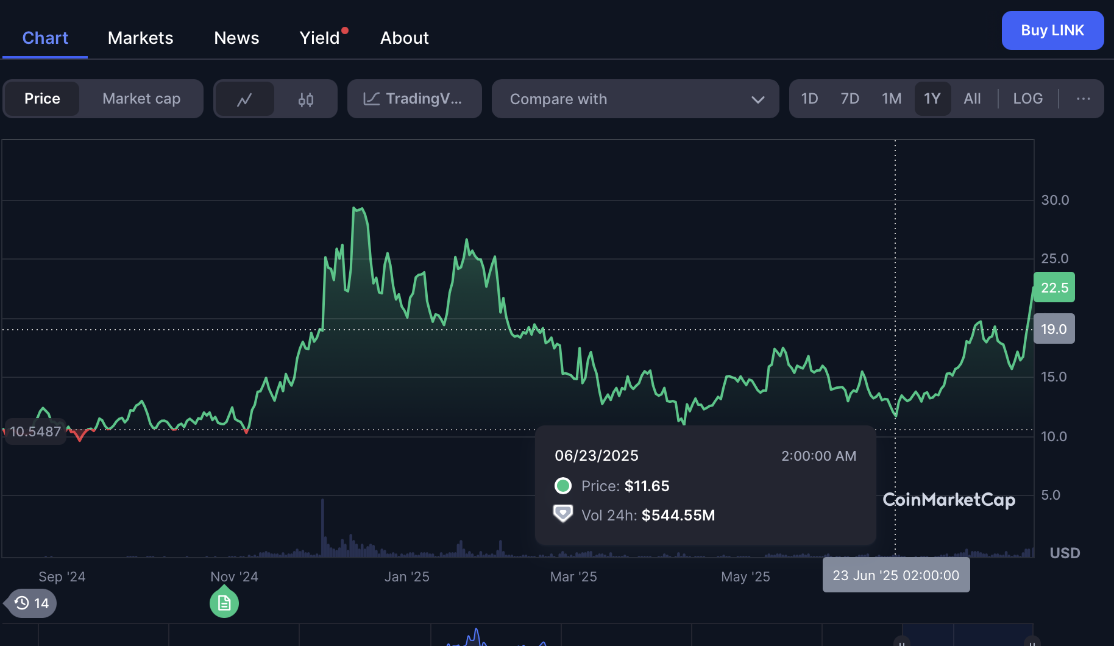Set time range to 1M
The width and height of the screenshot is (1114, 646).
892,99
